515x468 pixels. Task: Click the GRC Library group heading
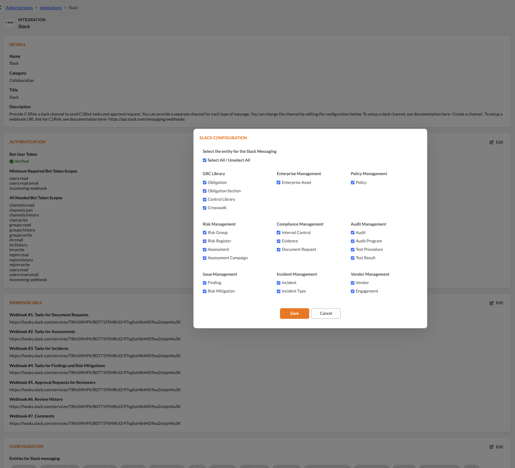214,174
